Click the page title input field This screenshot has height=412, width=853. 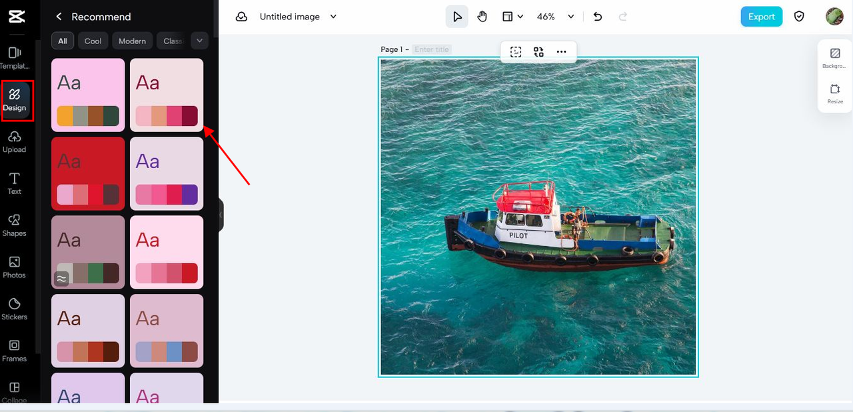pyautogui.click(x=432, y=49)
